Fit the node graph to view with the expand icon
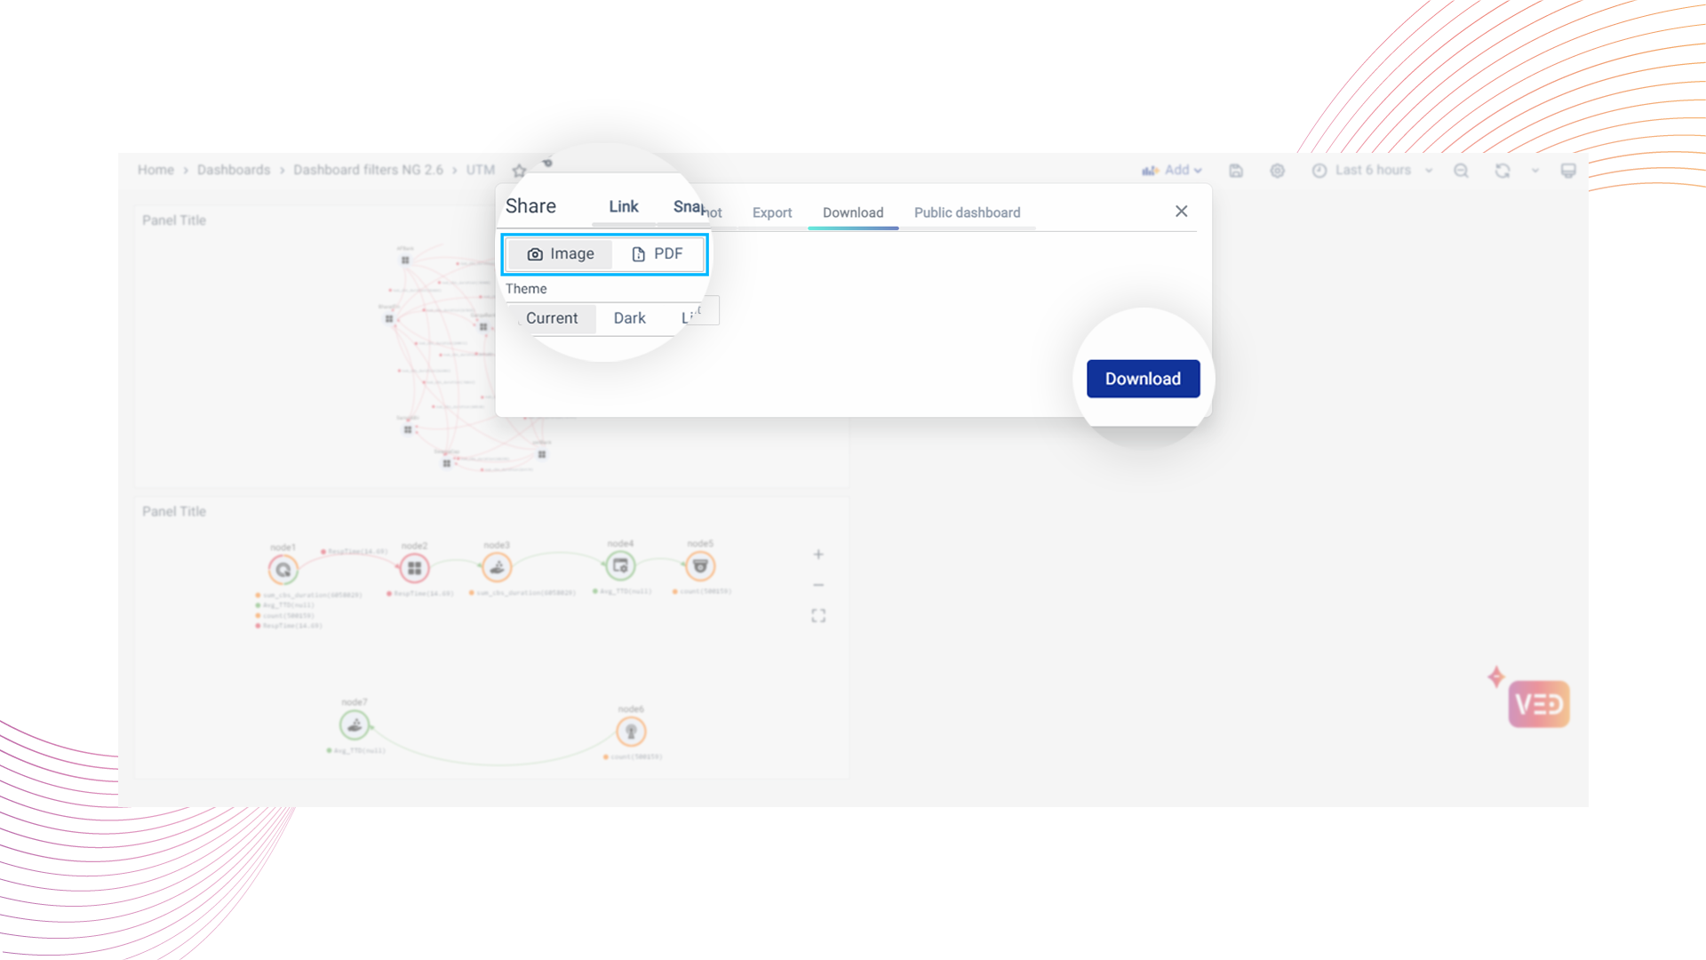 tap(818, 616)
